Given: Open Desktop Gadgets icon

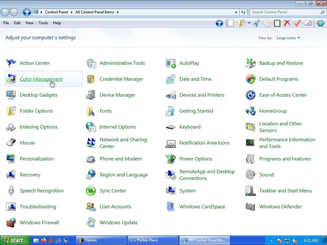Looking at the screenshot, I should [x=11, y=95].
